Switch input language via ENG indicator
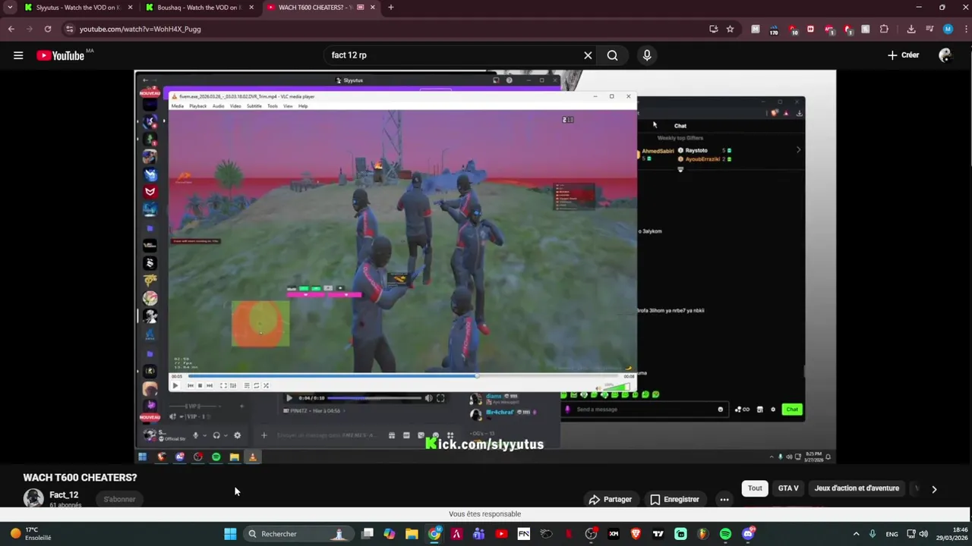This screenshot has width=972, height=546. click(892, 534)
